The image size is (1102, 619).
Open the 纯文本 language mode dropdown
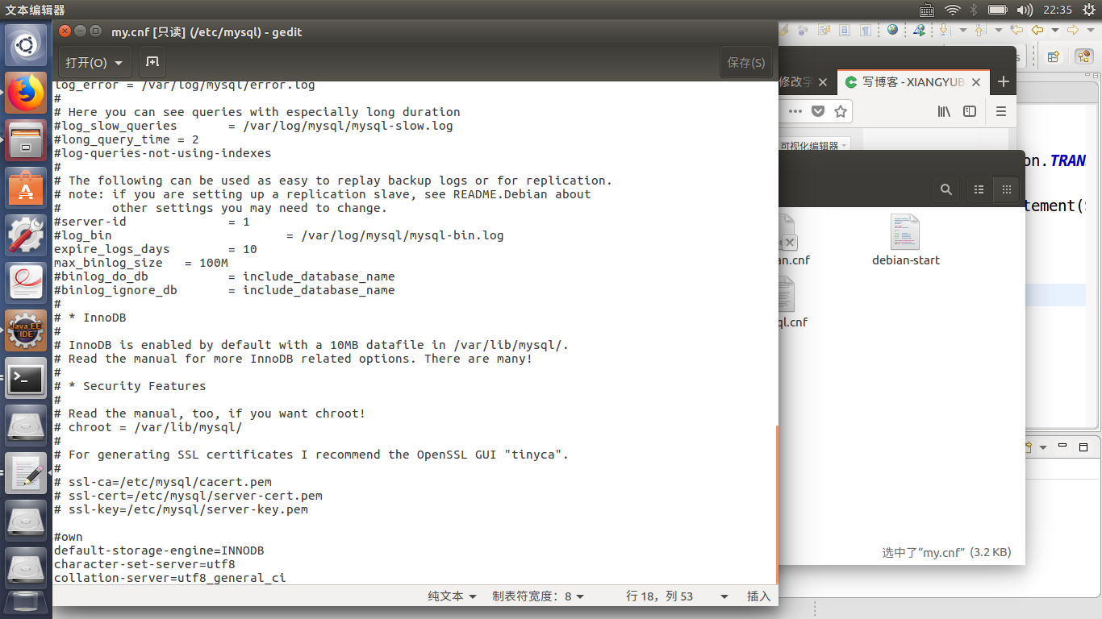click(x=451, y=596)
